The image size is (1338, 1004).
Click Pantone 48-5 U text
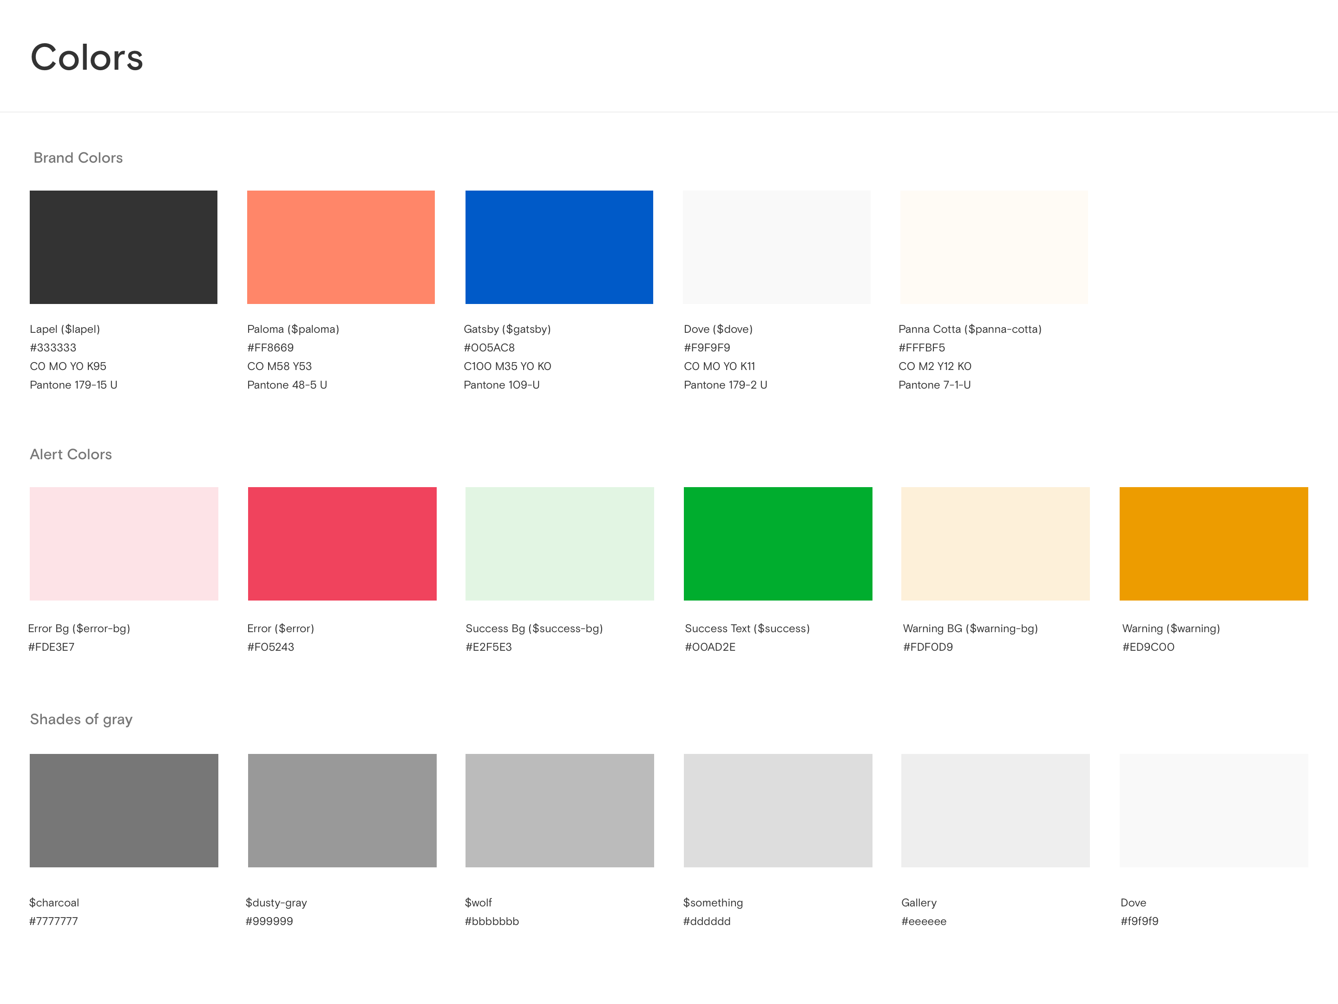click(x=287, y=385)
